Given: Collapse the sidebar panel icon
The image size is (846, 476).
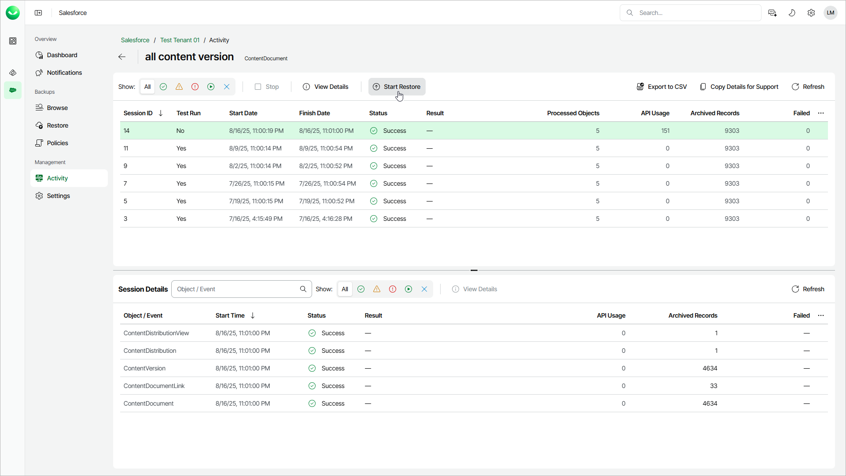Looking at the screenshot, I should pyautogui.click(x=38, y=13).
